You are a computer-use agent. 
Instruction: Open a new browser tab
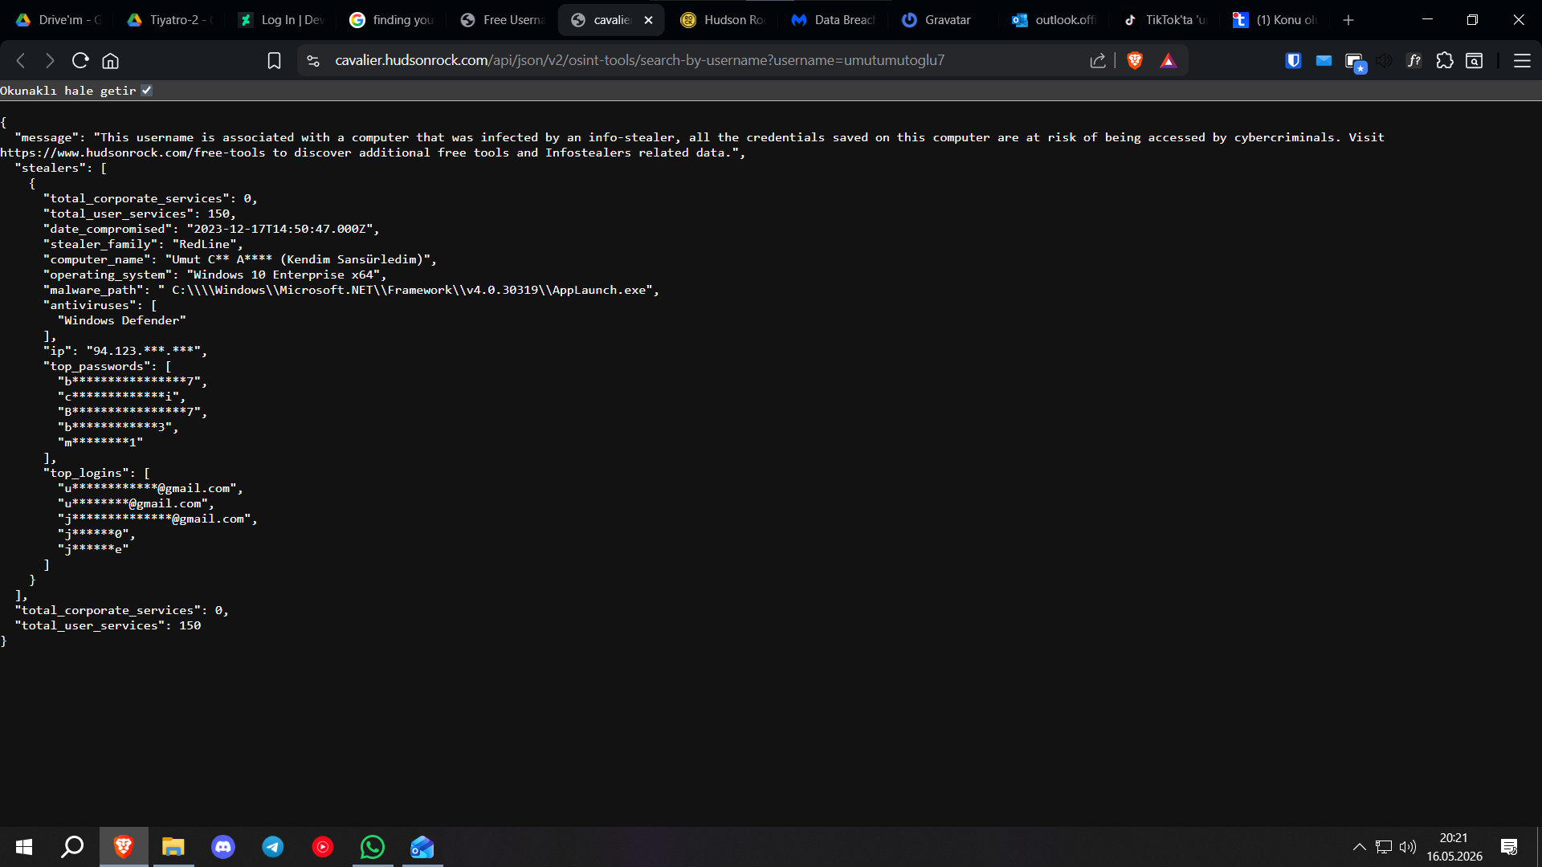(1348, 20)
